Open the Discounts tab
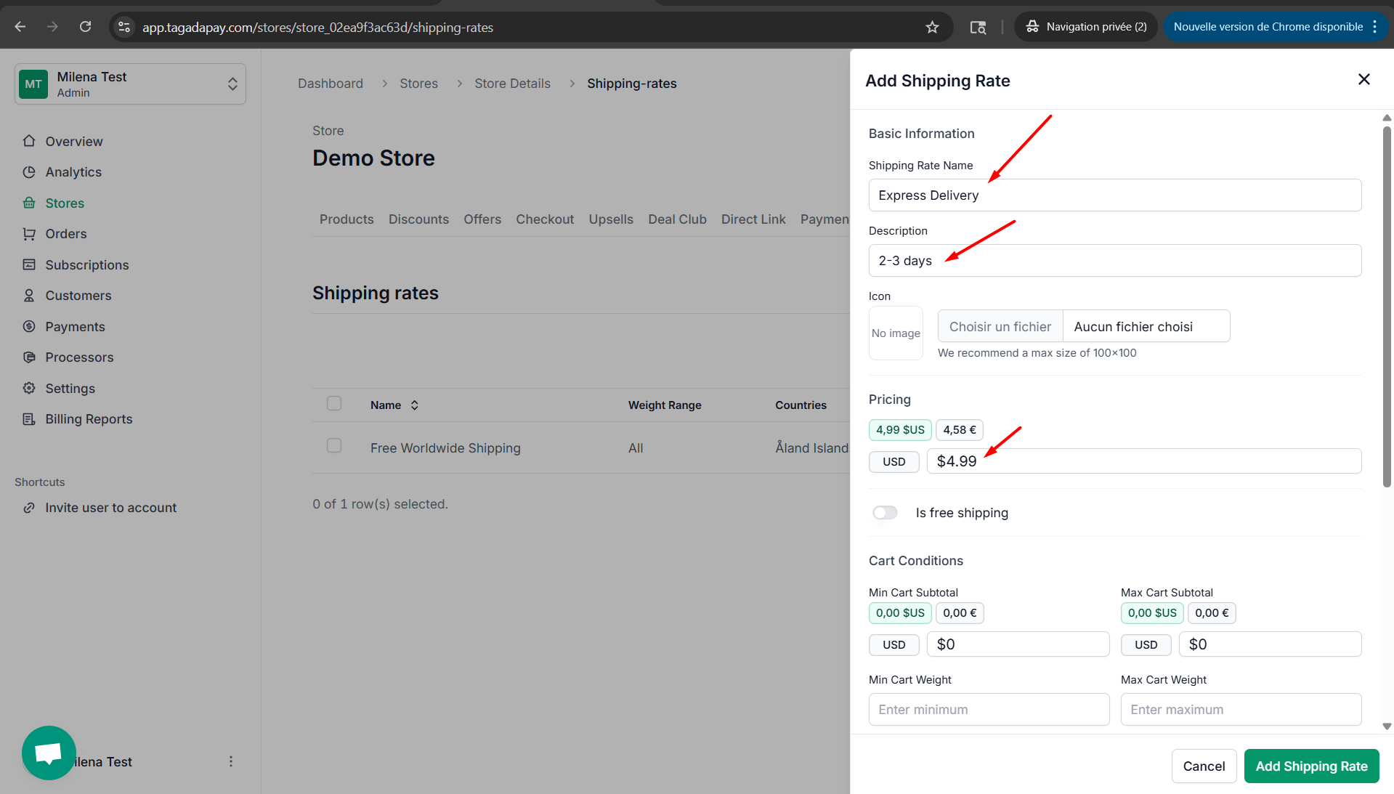 (x=418, y=219)
